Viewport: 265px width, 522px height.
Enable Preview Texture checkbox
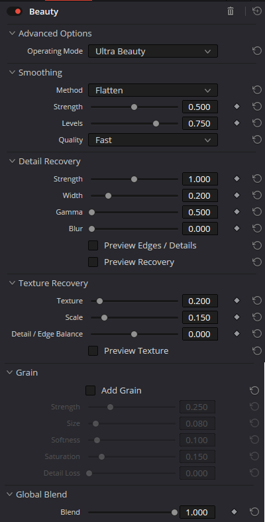pos(93,350)
